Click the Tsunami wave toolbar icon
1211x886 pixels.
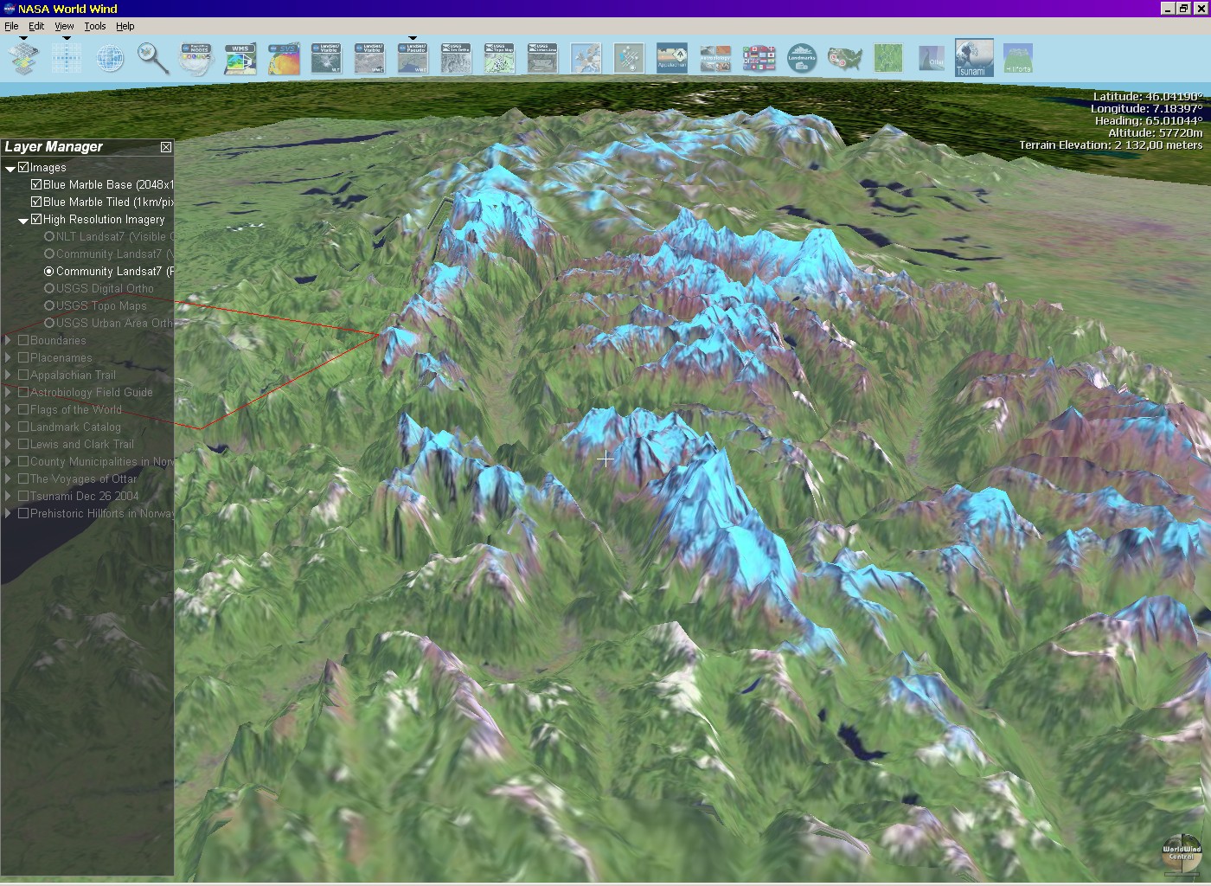click(x=974, y=58)
